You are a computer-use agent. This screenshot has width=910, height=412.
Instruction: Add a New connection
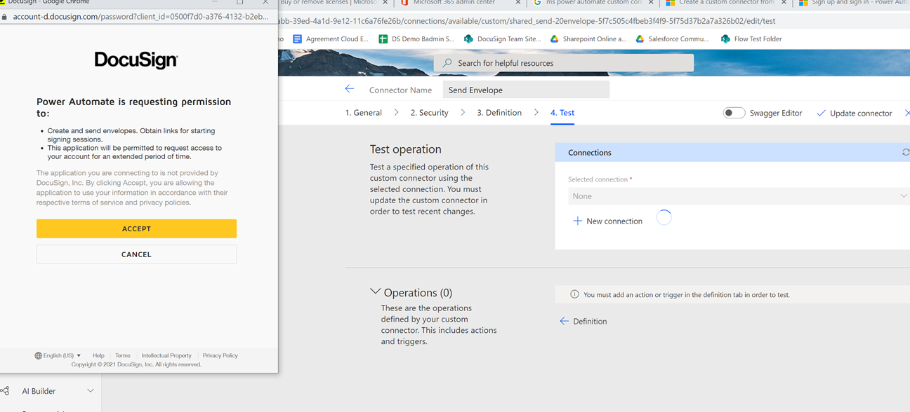(x=608, y=221)
